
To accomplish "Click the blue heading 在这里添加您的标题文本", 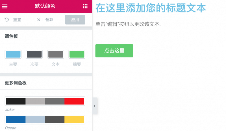I will point(151,8).
